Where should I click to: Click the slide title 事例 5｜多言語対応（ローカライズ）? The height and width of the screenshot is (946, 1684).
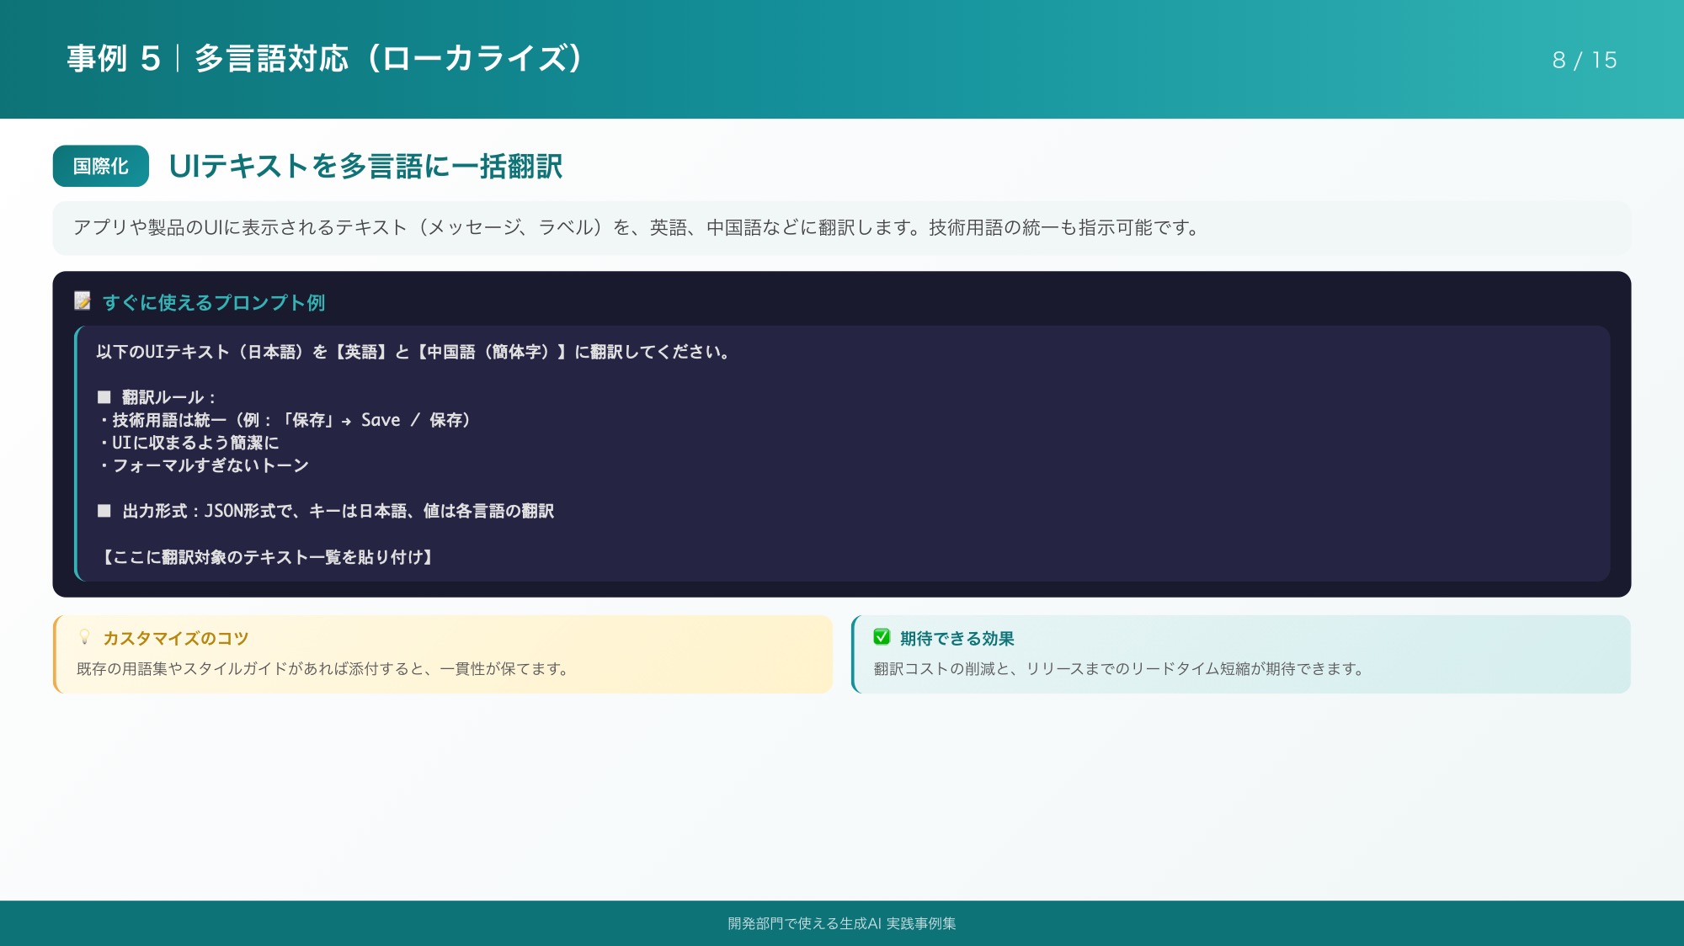tap(325, 59)
